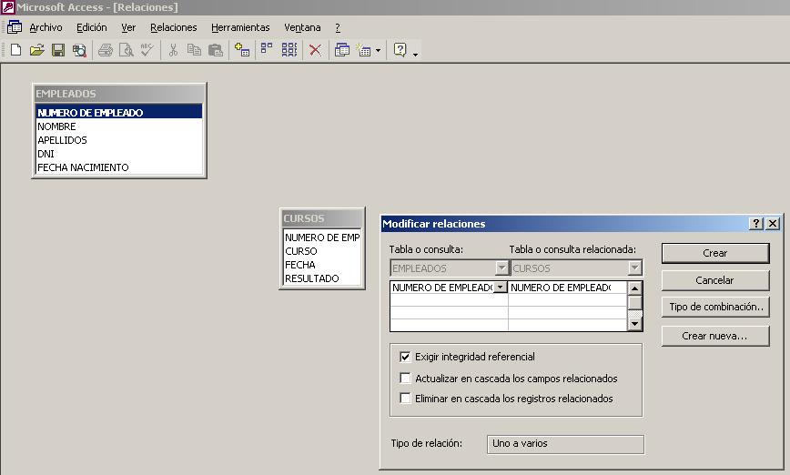
Task: Click the Paste clipboard icon
Action: coord(215,50)
